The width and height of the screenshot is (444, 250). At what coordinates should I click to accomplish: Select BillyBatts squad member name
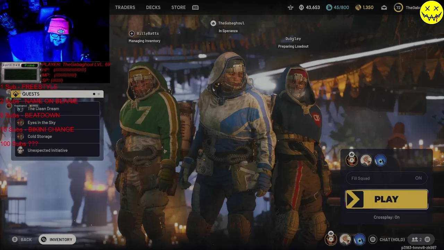pos(148,33)
